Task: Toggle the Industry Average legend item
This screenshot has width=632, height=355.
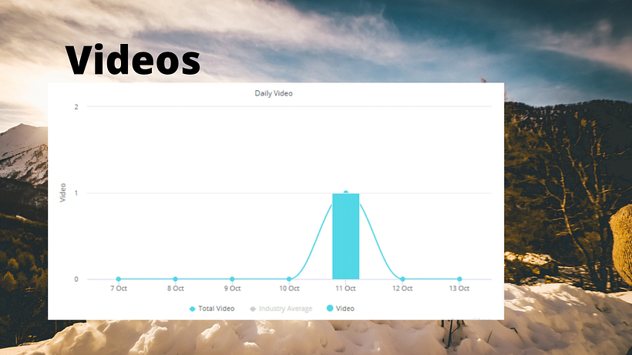Action: [281, 309]
